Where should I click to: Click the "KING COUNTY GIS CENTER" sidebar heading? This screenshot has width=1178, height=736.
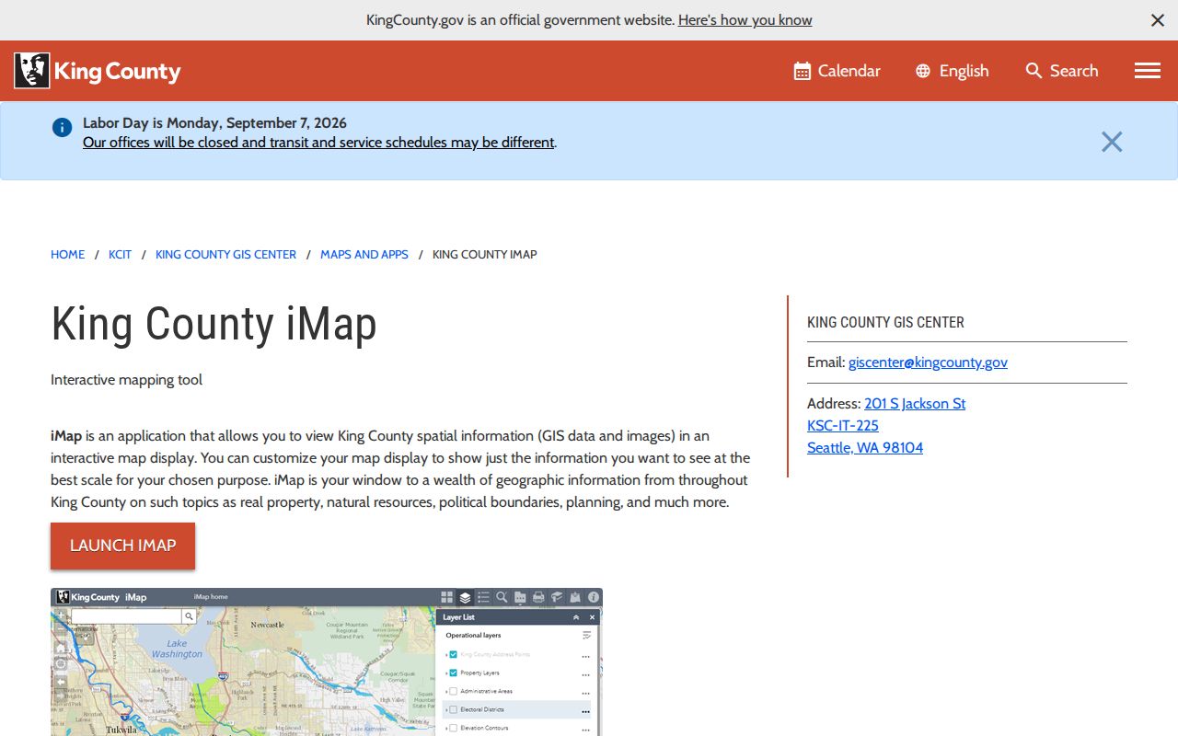click(885, 323)
